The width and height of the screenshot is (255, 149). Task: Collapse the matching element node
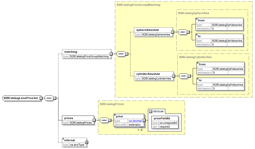pyautogui.click(x=111, y=54)
